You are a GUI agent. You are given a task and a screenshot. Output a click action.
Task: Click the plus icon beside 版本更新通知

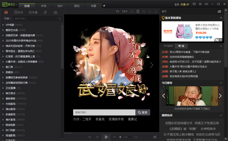pos(221,18)
